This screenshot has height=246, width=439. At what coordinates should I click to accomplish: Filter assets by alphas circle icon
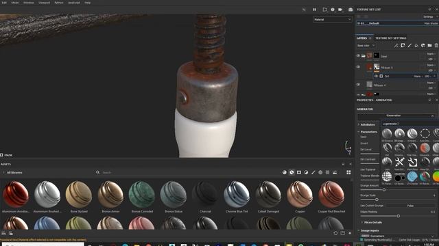point(320,172)
